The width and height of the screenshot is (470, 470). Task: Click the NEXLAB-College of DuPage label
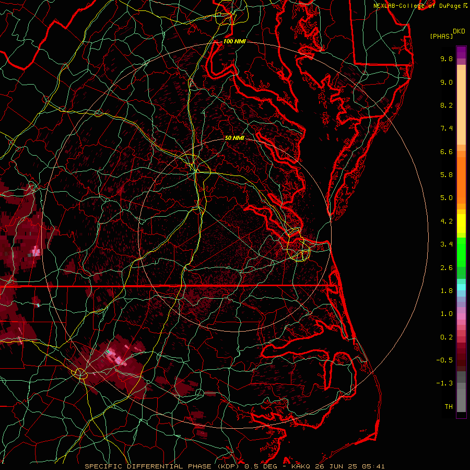[x=417, y=6]
